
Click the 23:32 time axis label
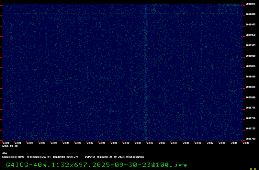click(x=150, y=143)
